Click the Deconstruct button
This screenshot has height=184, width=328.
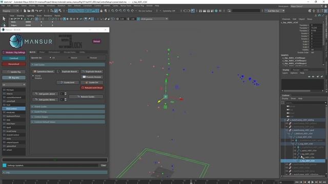click(14, 64)
